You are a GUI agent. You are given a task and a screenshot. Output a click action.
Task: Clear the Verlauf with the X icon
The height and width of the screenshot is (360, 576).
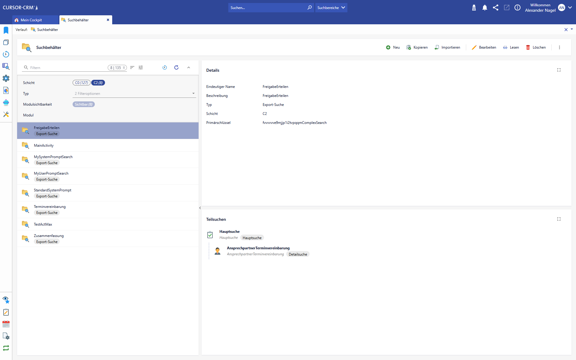click(x=566, y=30)
